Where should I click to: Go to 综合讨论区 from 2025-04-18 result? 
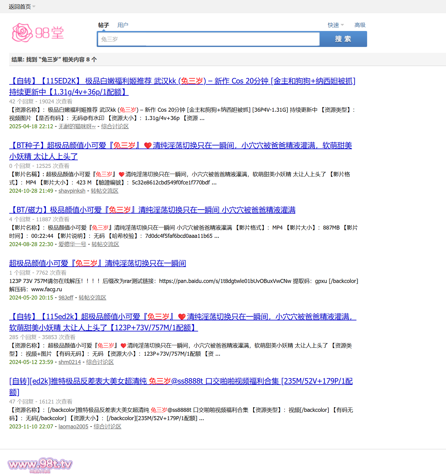115,126
